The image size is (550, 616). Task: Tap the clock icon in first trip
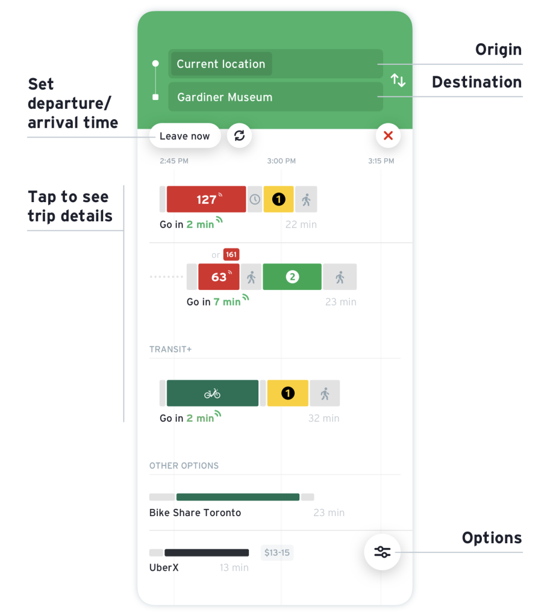point(255,199)
